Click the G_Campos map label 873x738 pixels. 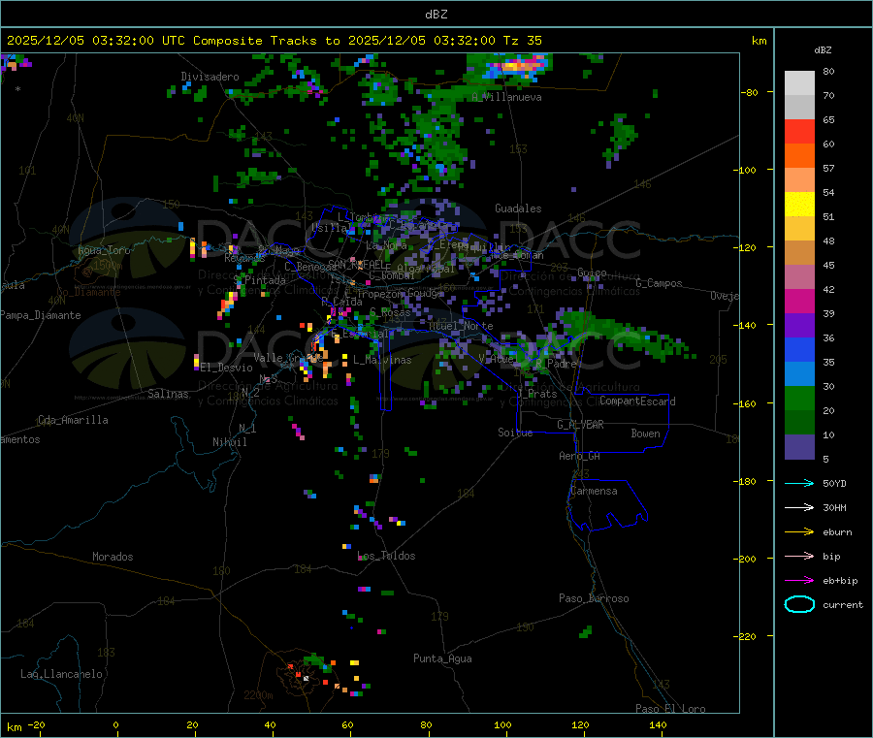[x=659, y=283]
